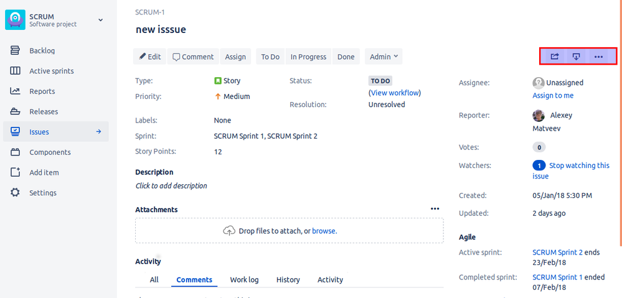Click the Active sprints board icon

click(15, 71)
